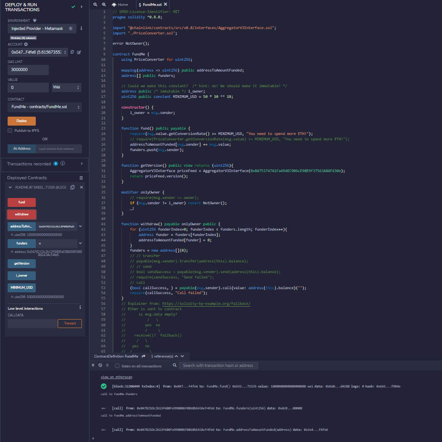Click the addressToAmountFunded address input field
The width and height of the screenshot is (442, 442).
(56, 226)
